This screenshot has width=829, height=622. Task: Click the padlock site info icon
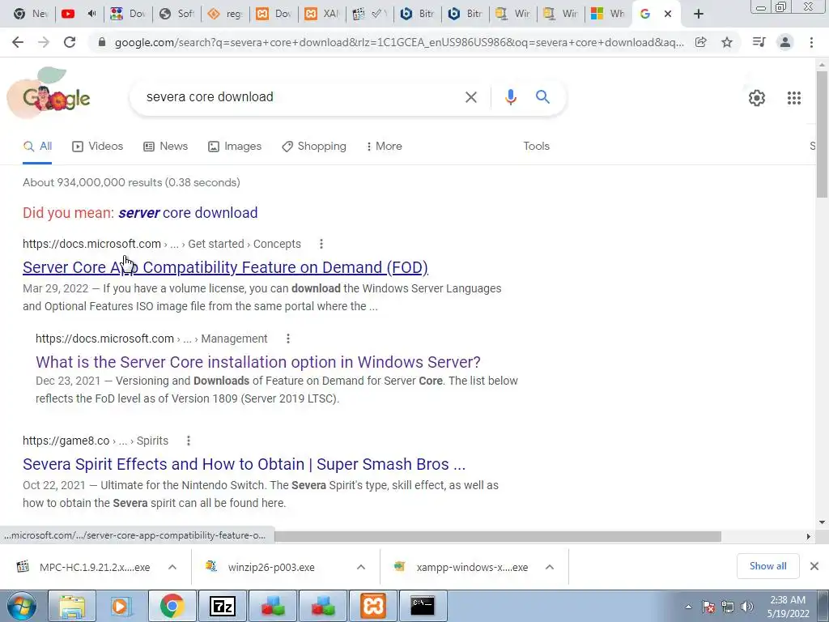click(x=102, y=42)
